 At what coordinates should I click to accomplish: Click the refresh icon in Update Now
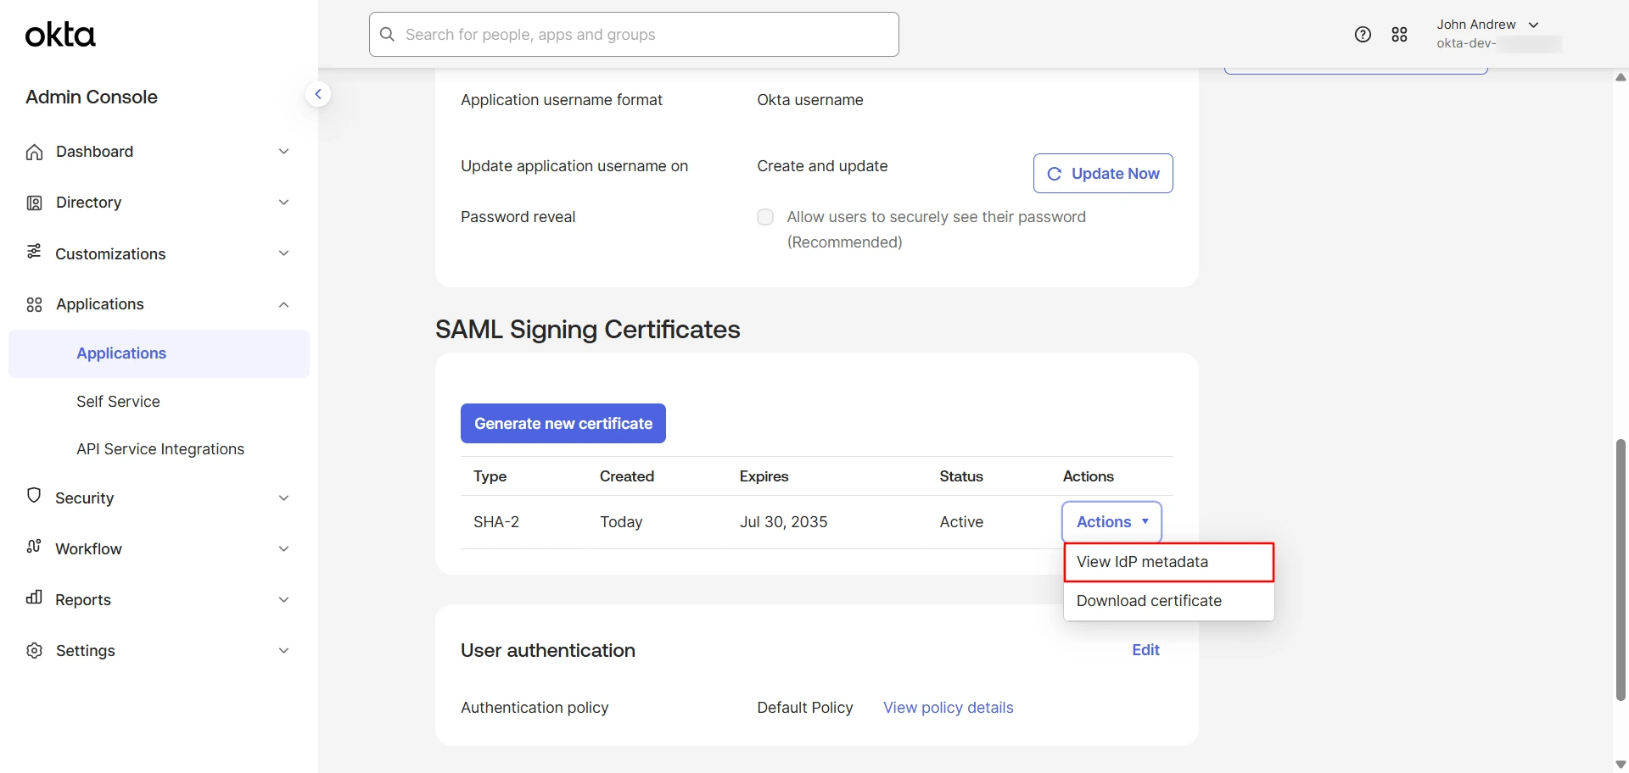click(1055, 174)
